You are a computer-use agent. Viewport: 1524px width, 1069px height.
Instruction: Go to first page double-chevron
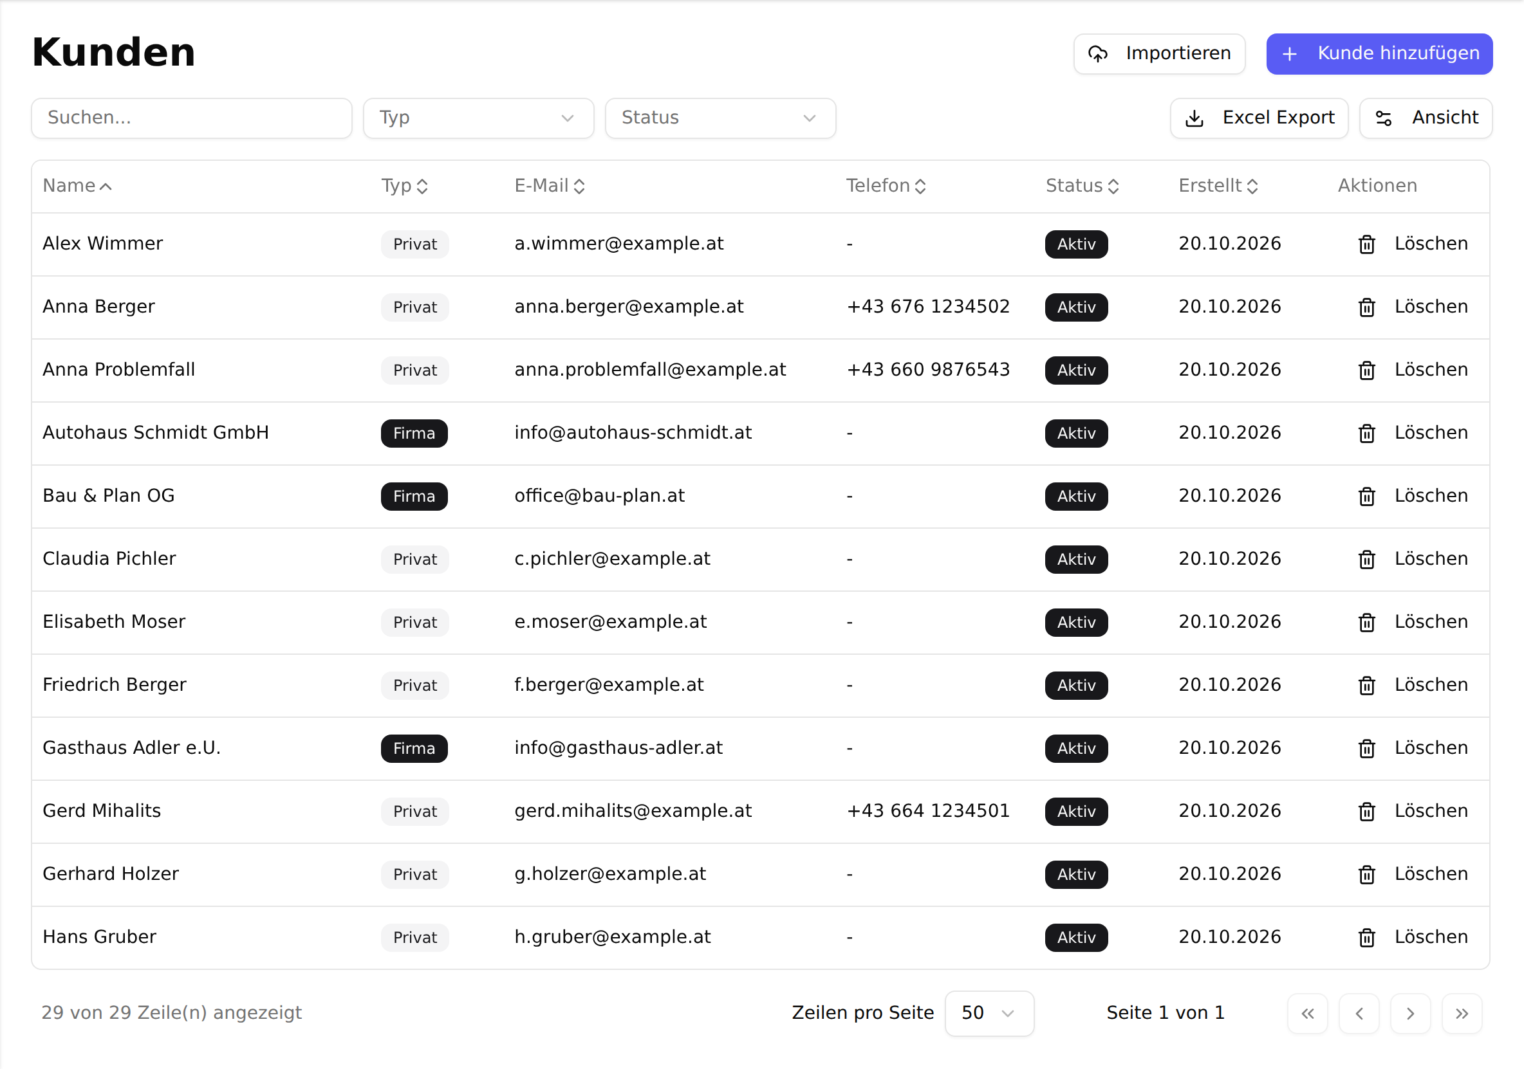tap(1308, 1013)
